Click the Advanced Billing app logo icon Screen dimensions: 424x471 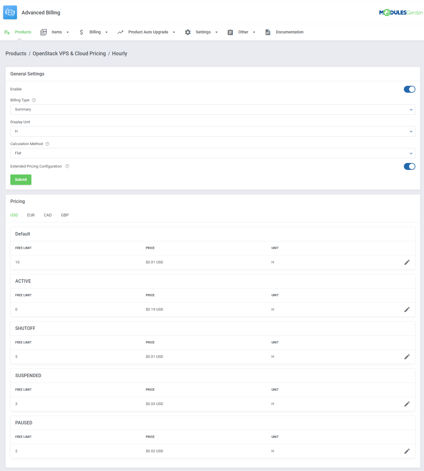(x=10, y=12)
